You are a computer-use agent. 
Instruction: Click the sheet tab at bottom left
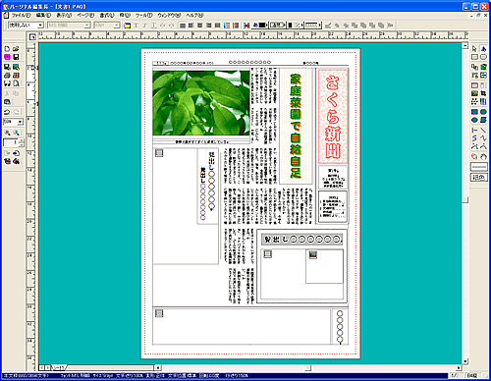pyautogui.click(x=59, y=368)
